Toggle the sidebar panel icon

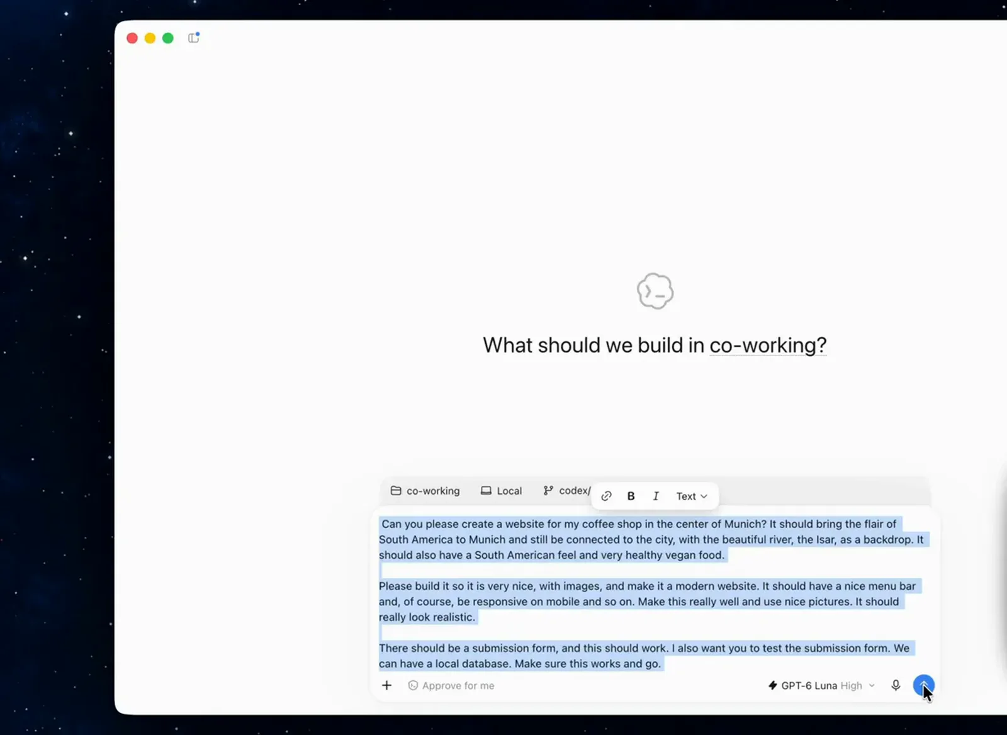(194, 38)
